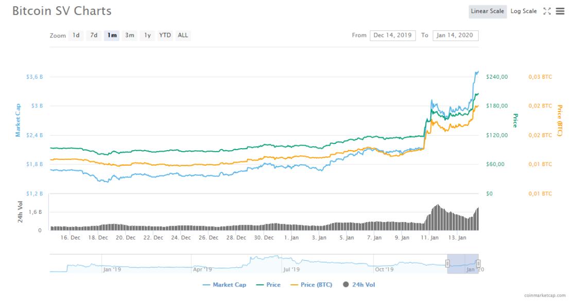Set zoom to 3m
The height and width of the screenshot is (308, 587).
click(x=130, y=35)
